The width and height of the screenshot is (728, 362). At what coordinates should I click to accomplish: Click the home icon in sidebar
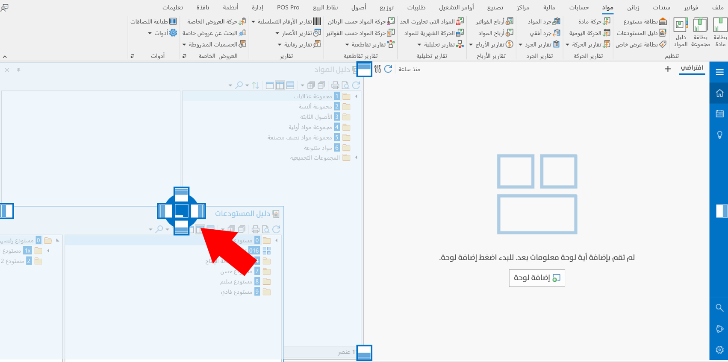point(719,93)
